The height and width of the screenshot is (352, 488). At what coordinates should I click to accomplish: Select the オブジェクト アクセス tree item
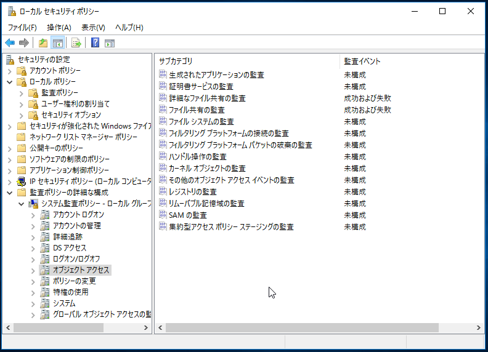(81, 270)
